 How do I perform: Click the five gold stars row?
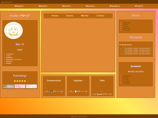tap(20, 81)
